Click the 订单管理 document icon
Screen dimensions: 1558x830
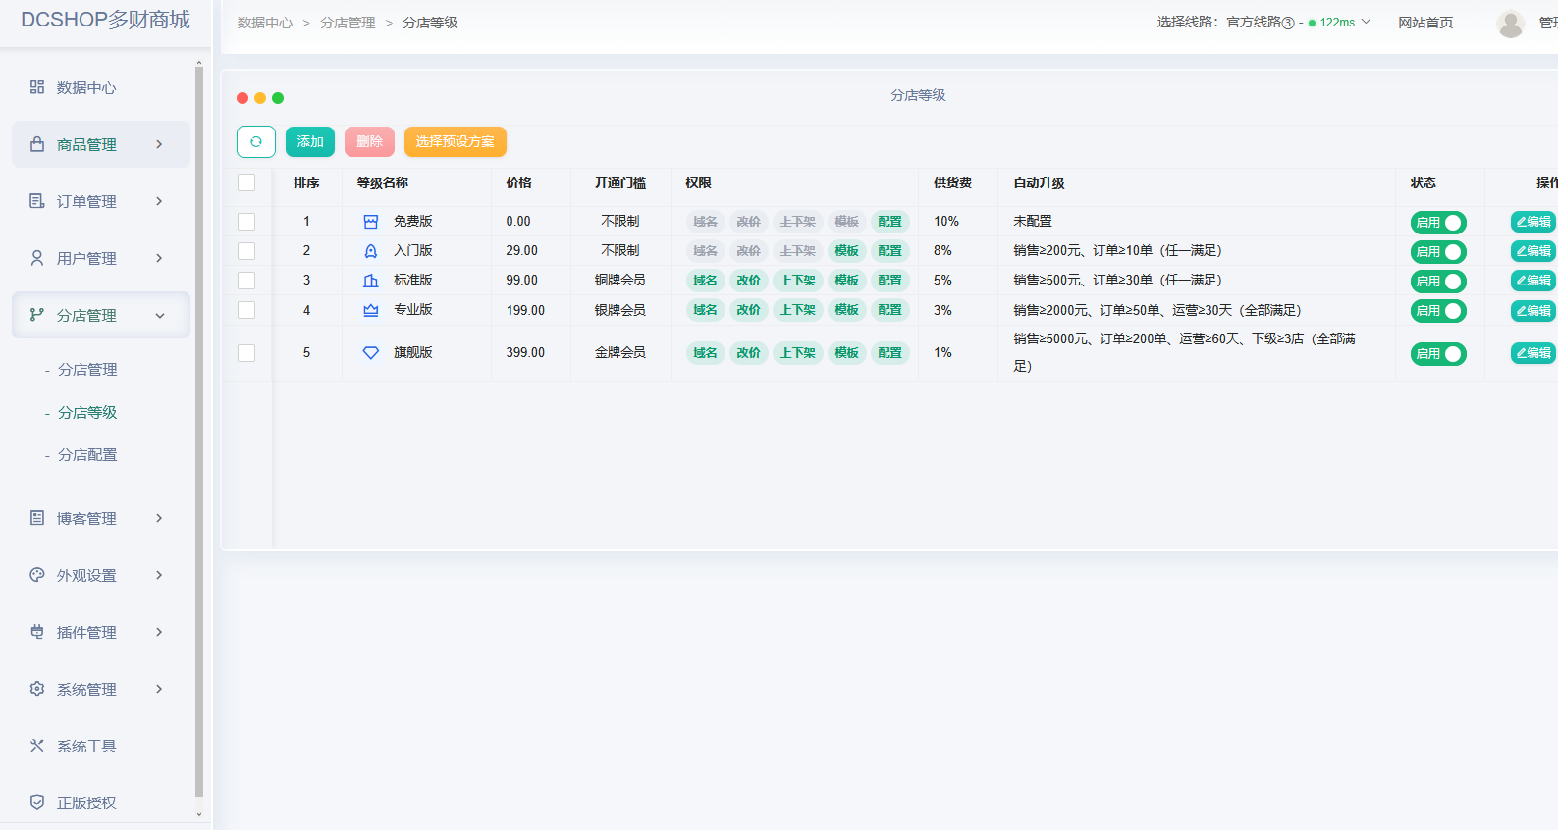click(x=37, y=201)
